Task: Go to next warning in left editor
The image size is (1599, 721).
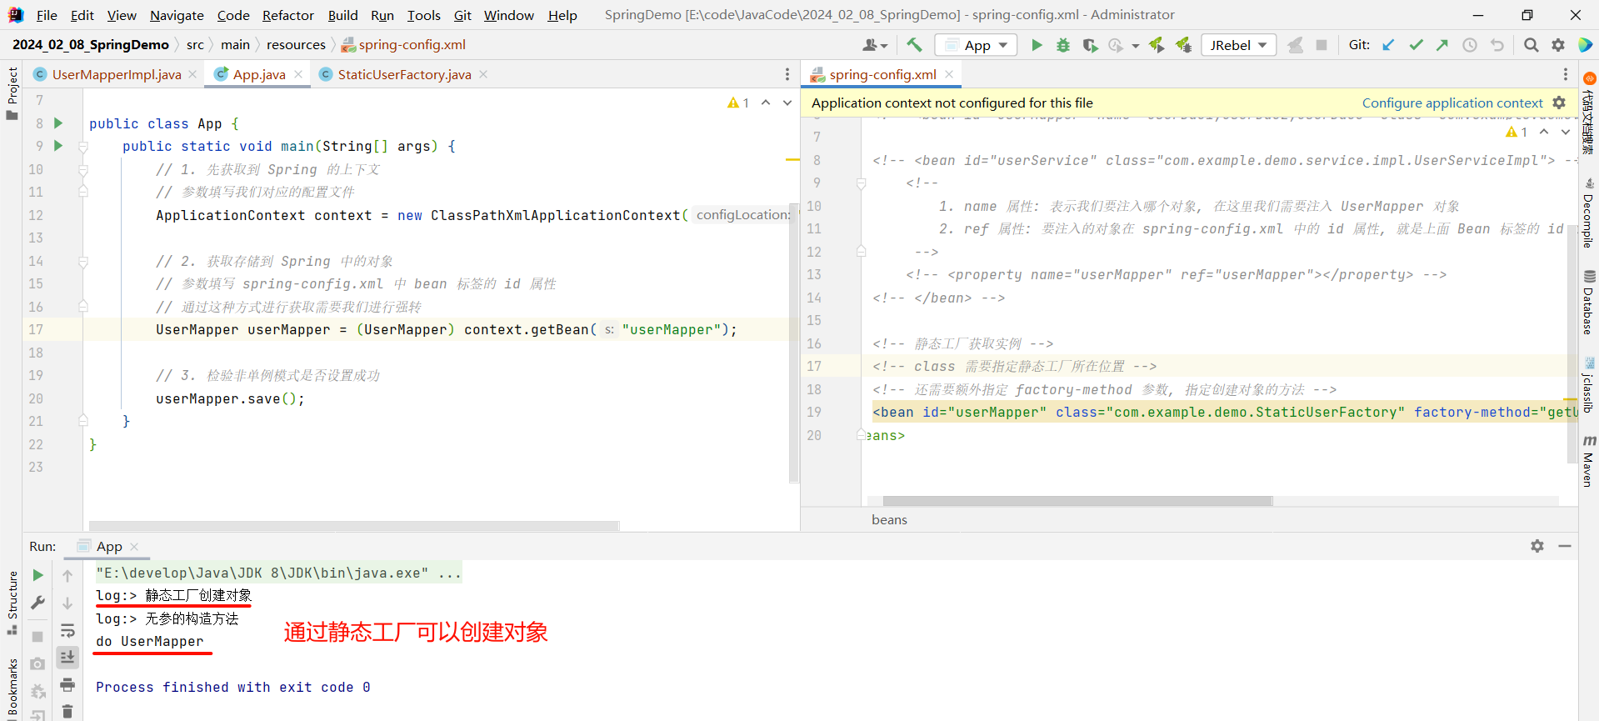Action: (x=787, y=103)
